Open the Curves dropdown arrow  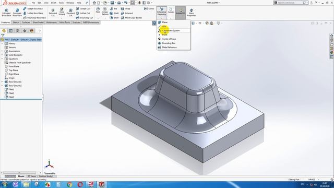point(171,18)
